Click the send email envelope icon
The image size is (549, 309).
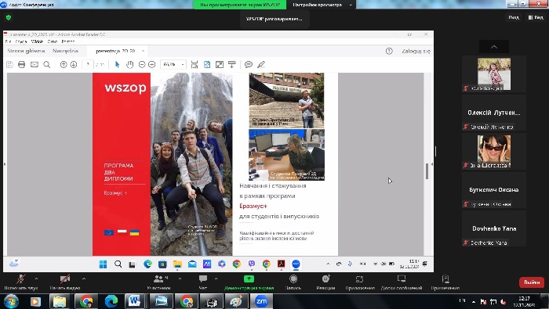click(x=35, y=65)
